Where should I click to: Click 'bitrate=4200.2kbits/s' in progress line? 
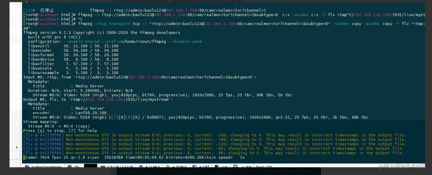(x=190, y=157)
